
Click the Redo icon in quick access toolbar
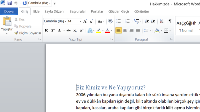pos(24,3)
